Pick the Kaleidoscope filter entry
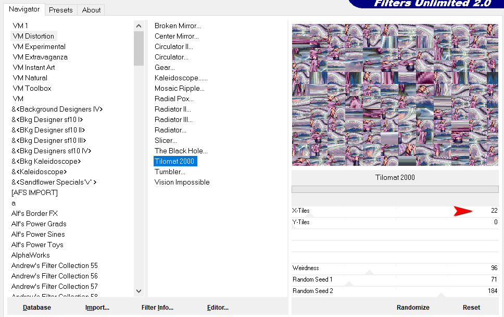 pyautogui.click(x=181, y=78)
